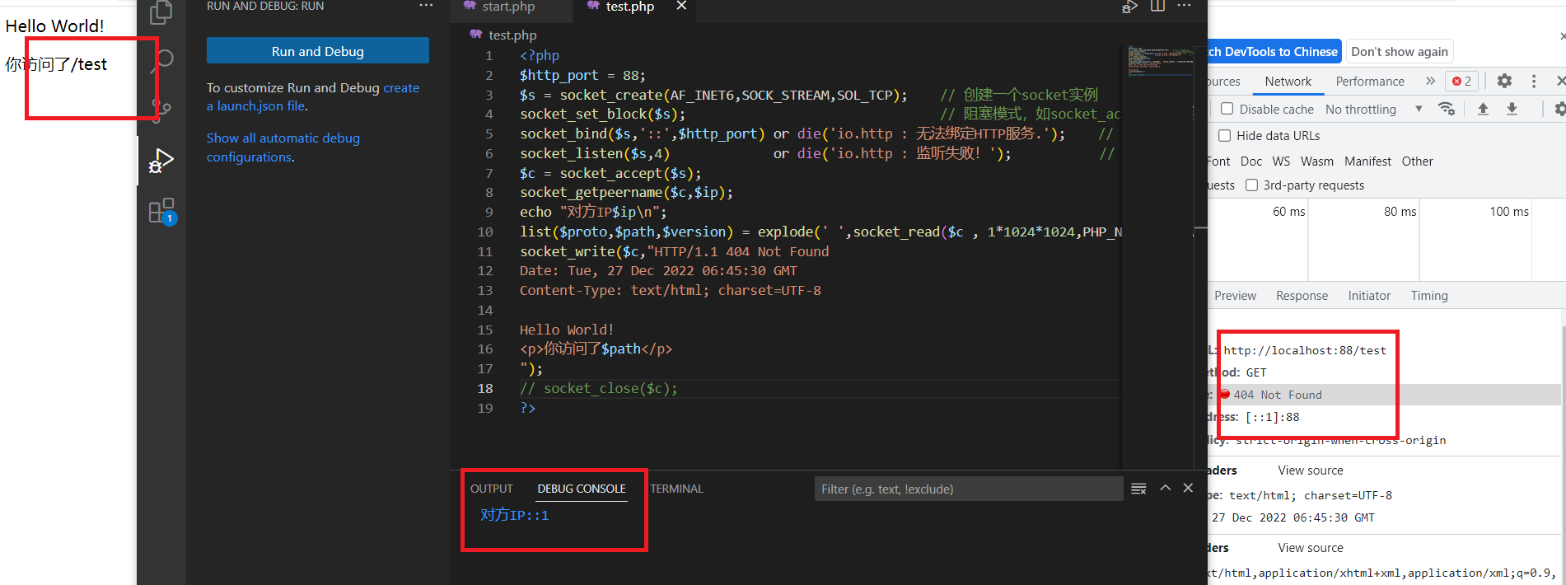Open Run and Debug panel more actions

[x=426, y=6]
